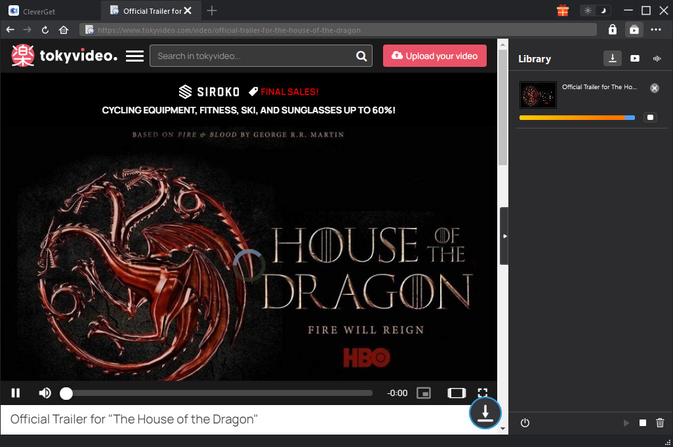The image size is (673, 447).
Task: Mute the video player volume
Action: (45, 393)
